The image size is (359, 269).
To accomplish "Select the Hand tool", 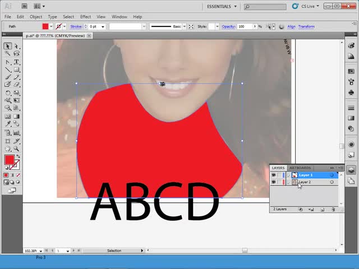I will click(x=7, y=149).
